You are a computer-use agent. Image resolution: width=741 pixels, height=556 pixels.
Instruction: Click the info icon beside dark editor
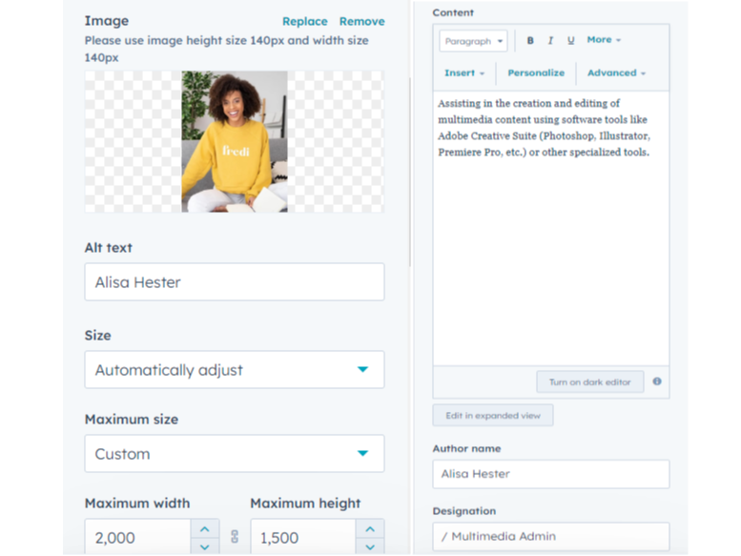[x=656, y=381]
